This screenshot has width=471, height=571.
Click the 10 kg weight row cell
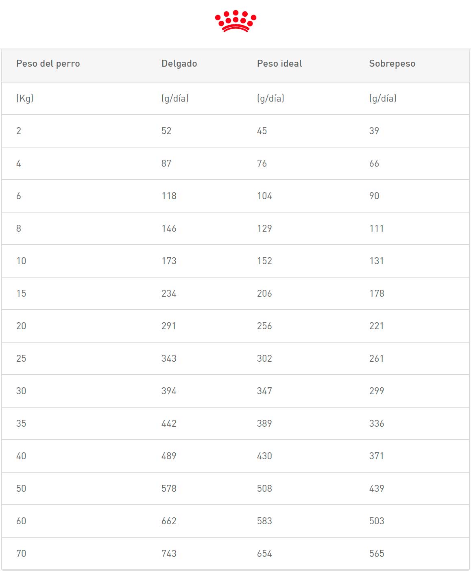point(21,261)
